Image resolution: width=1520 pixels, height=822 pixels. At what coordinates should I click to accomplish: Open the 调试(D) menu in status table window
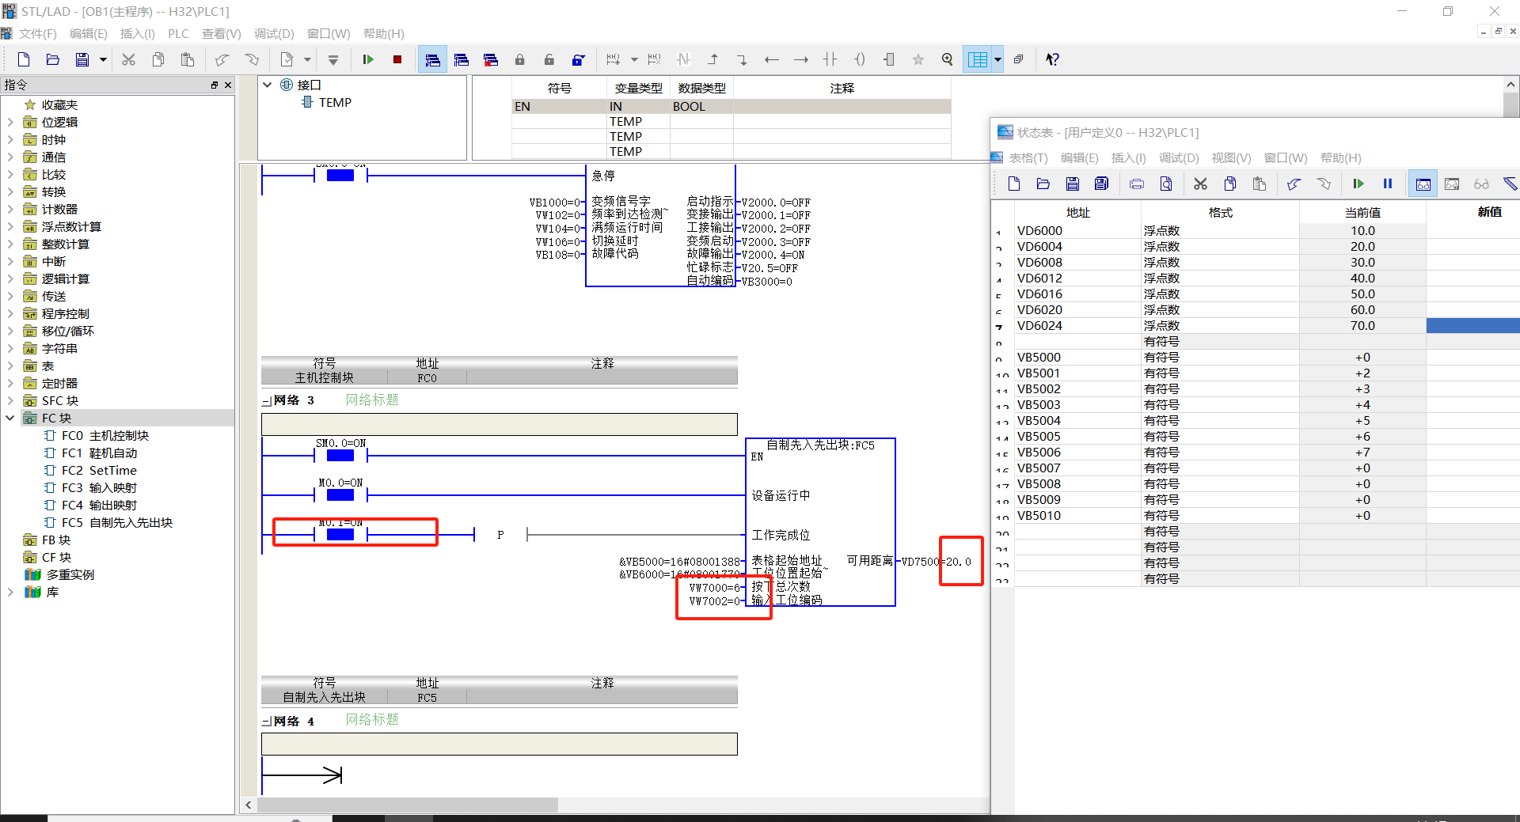[x=1179, y=157]
